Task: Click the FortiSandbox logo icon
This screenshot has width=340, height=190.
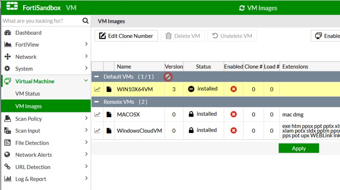Action: pos(12,6)
